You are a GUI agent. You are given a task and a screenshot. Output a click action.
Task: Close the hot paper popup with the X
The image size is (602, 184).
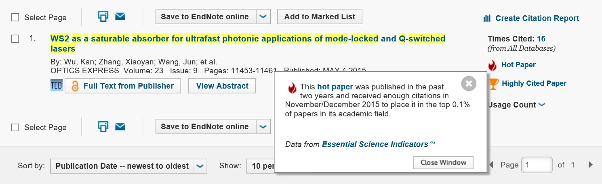point(469,83)
